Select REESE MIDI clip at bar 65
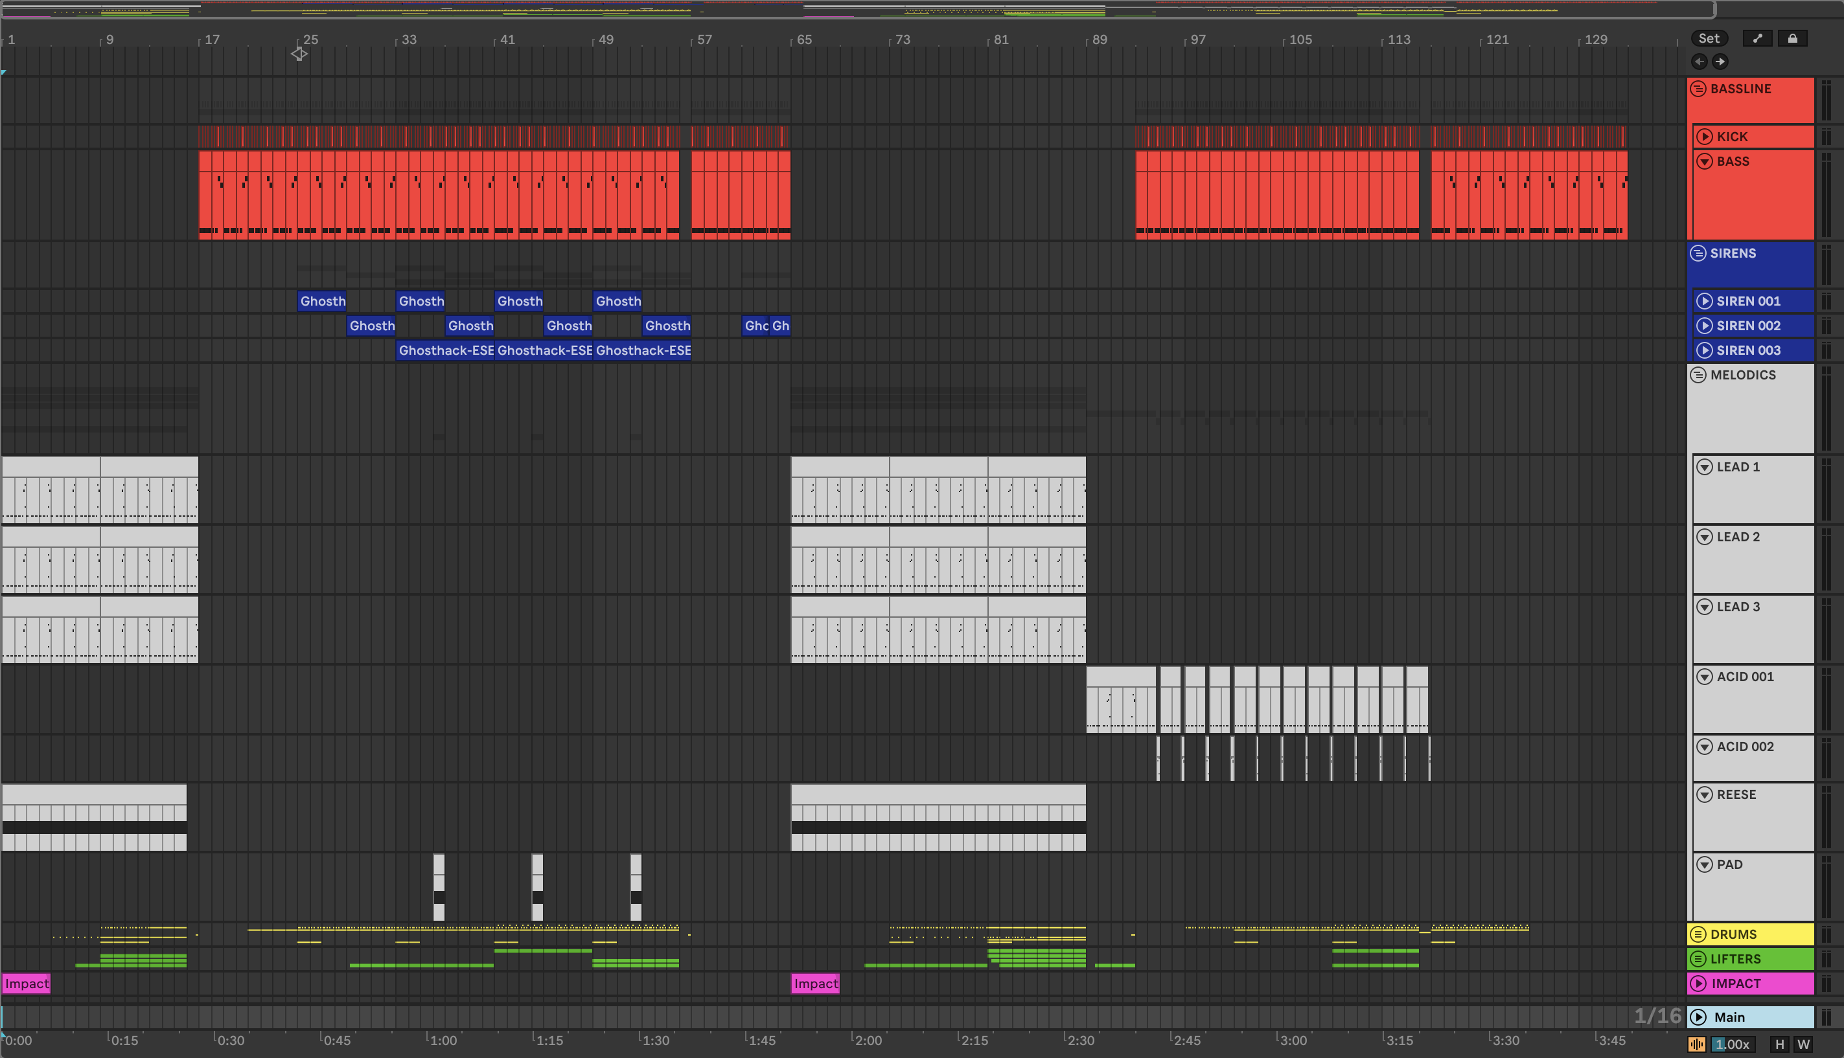Viewport: 1844px width, 1058px height. pos(938,816)
